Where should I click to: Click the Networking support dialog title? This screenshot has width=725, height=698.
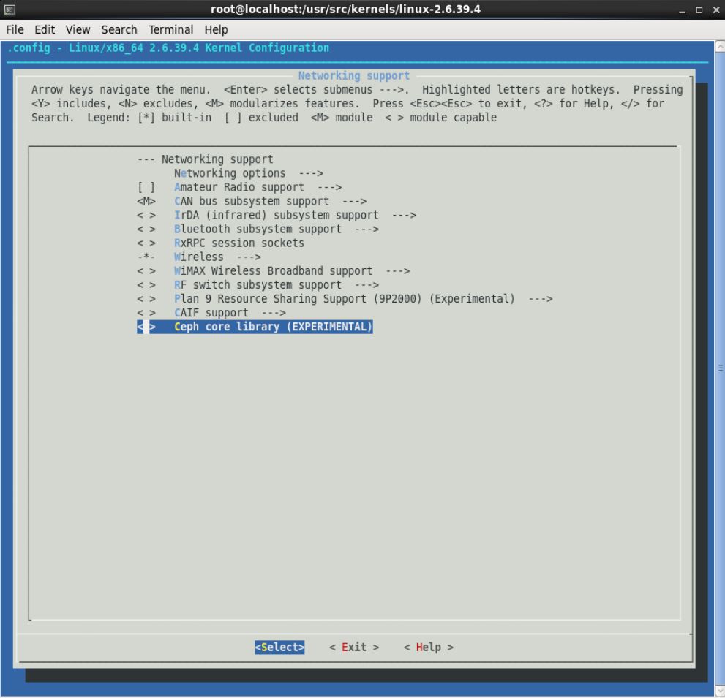point(353,76)
